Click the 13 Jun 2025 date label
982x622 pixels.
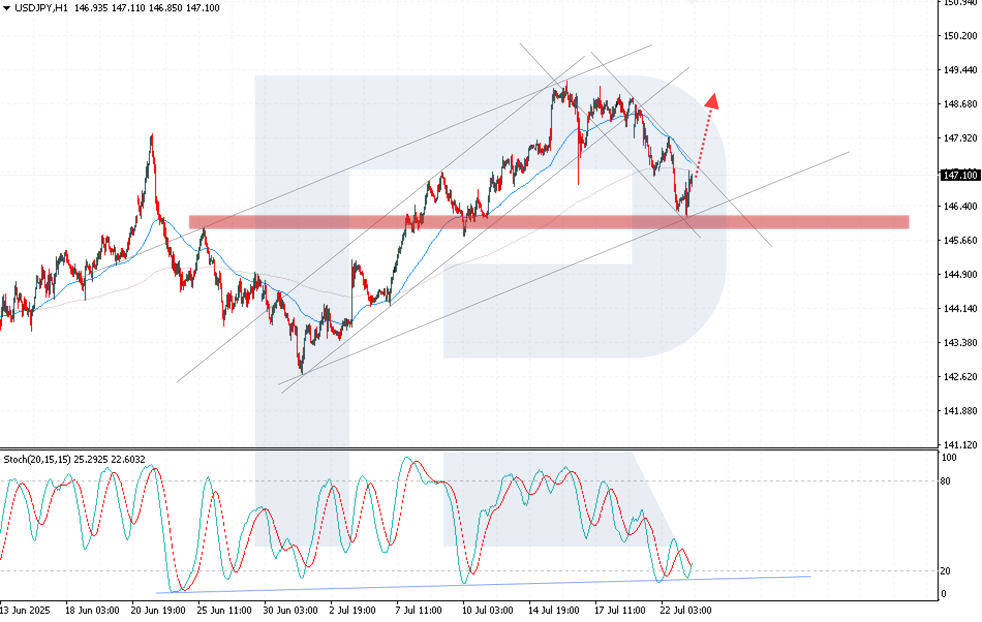[25, 610]
